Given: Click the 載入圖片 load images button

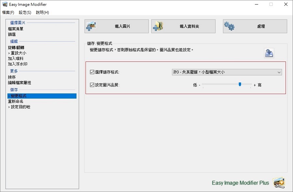Looking at the screenshot, I should 117,26.
